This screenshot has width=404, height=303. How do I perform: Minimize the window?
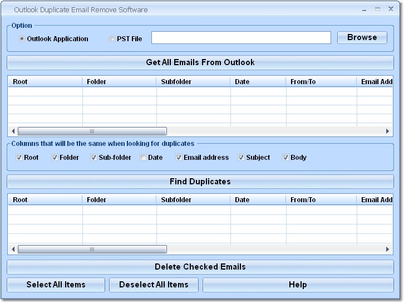point(364,10)
